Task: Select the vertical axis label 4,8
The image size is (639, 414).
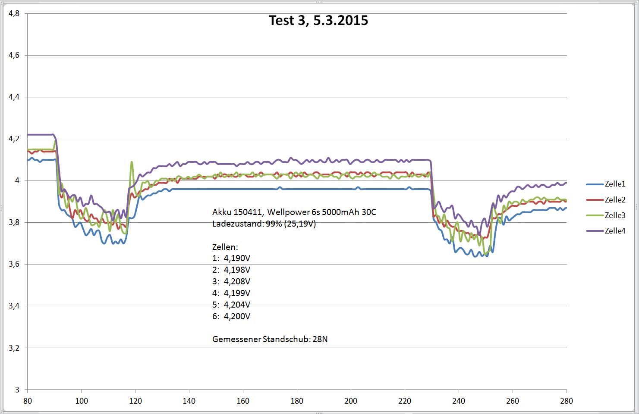Action: [x=14, y=13]
